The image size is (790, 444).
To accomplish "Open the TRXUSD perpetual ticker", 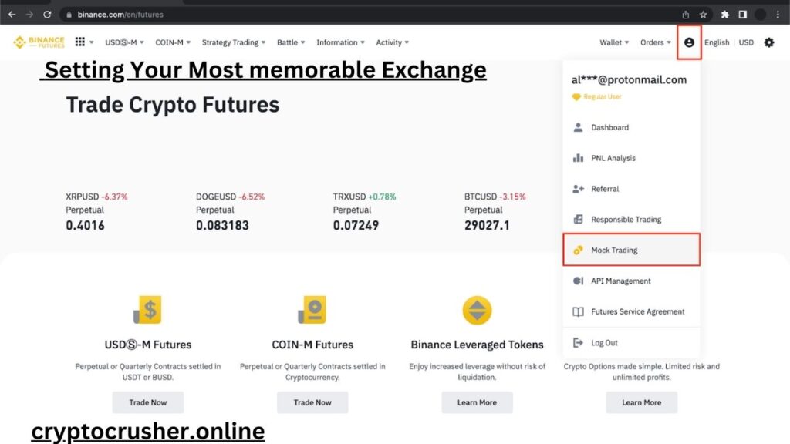I will (x=364, y=211).
